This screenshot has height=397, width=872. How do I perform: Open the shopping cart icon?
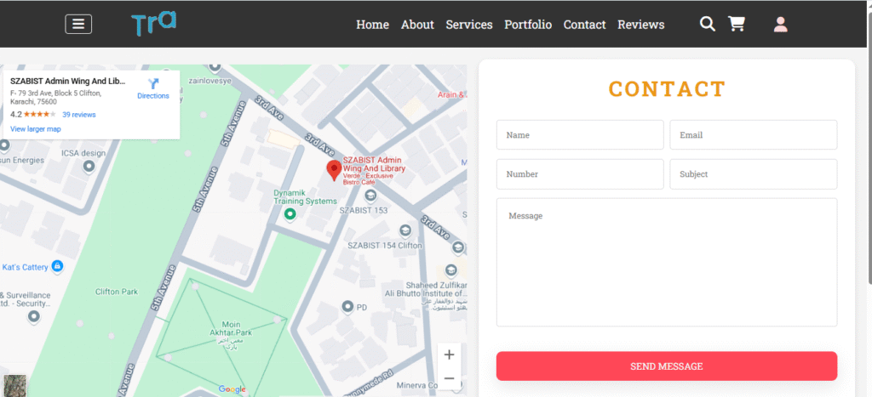click(737, 24)
